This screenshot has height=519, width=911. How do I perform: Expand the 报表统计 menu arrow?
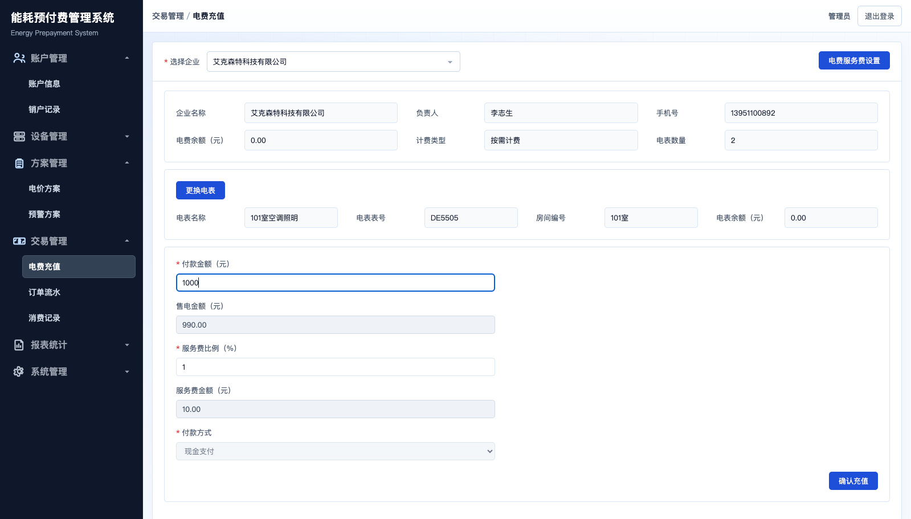click(127, 345)
